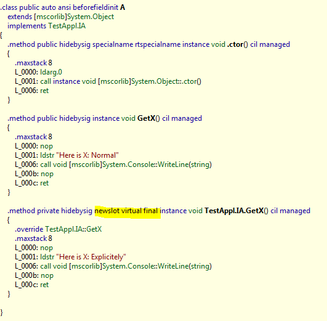Click the L_000c: ret line in explicit GetX method
This screenshot has height=321, width=327.
pos(31,285)
